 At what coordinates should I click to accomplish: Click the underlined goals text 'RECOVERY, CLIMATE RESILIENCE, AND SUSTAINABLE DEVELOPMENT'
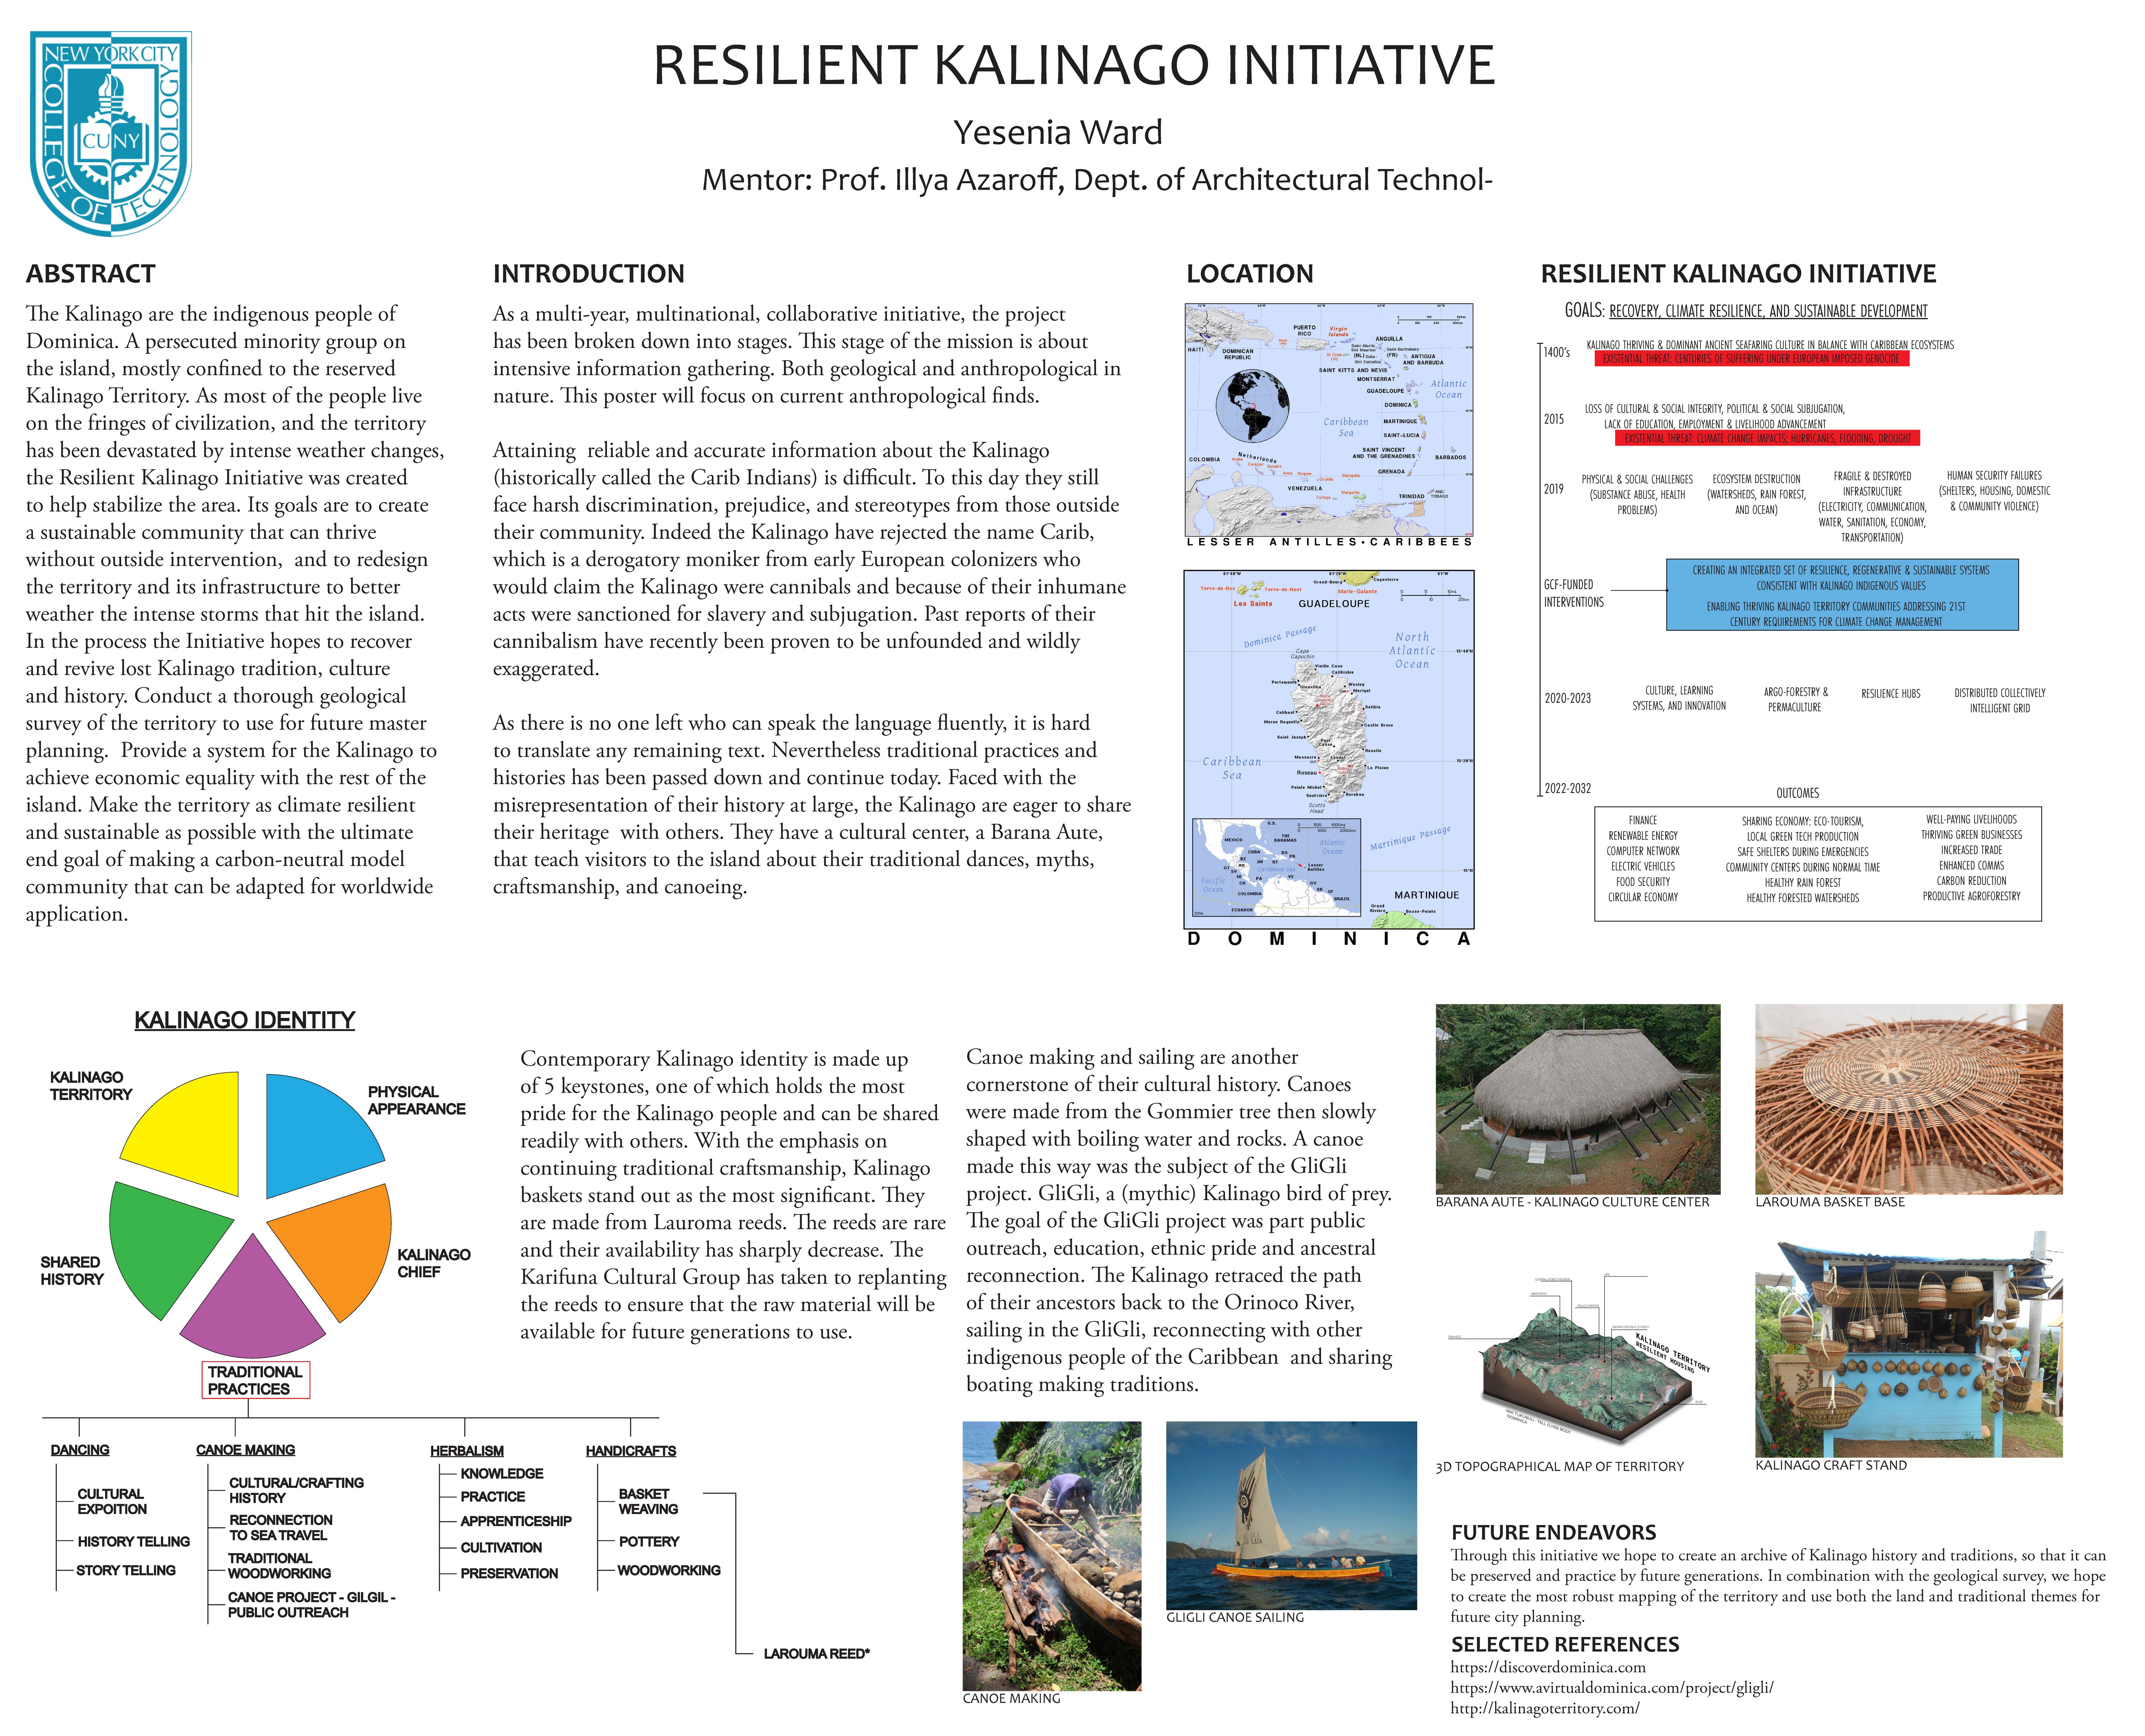tap(1768, 311)
